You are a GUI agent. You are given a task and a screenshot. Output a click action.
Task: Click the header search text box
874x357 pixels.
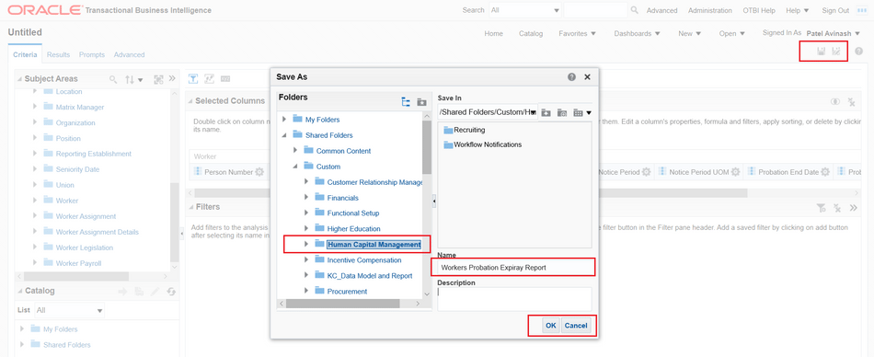point(595,10)
